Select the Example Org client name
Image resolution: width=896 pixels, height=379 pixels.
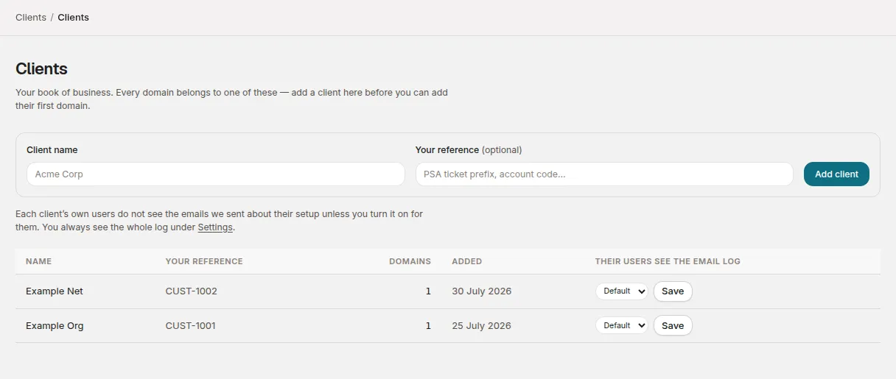tap(55, 325)
